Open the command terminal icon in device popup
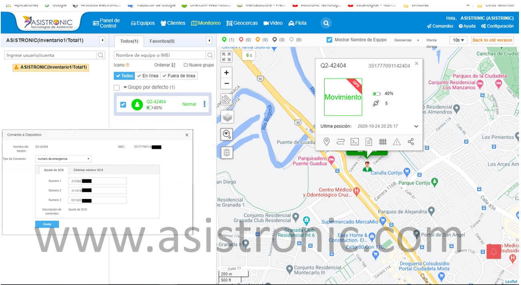 click(354, 142)
